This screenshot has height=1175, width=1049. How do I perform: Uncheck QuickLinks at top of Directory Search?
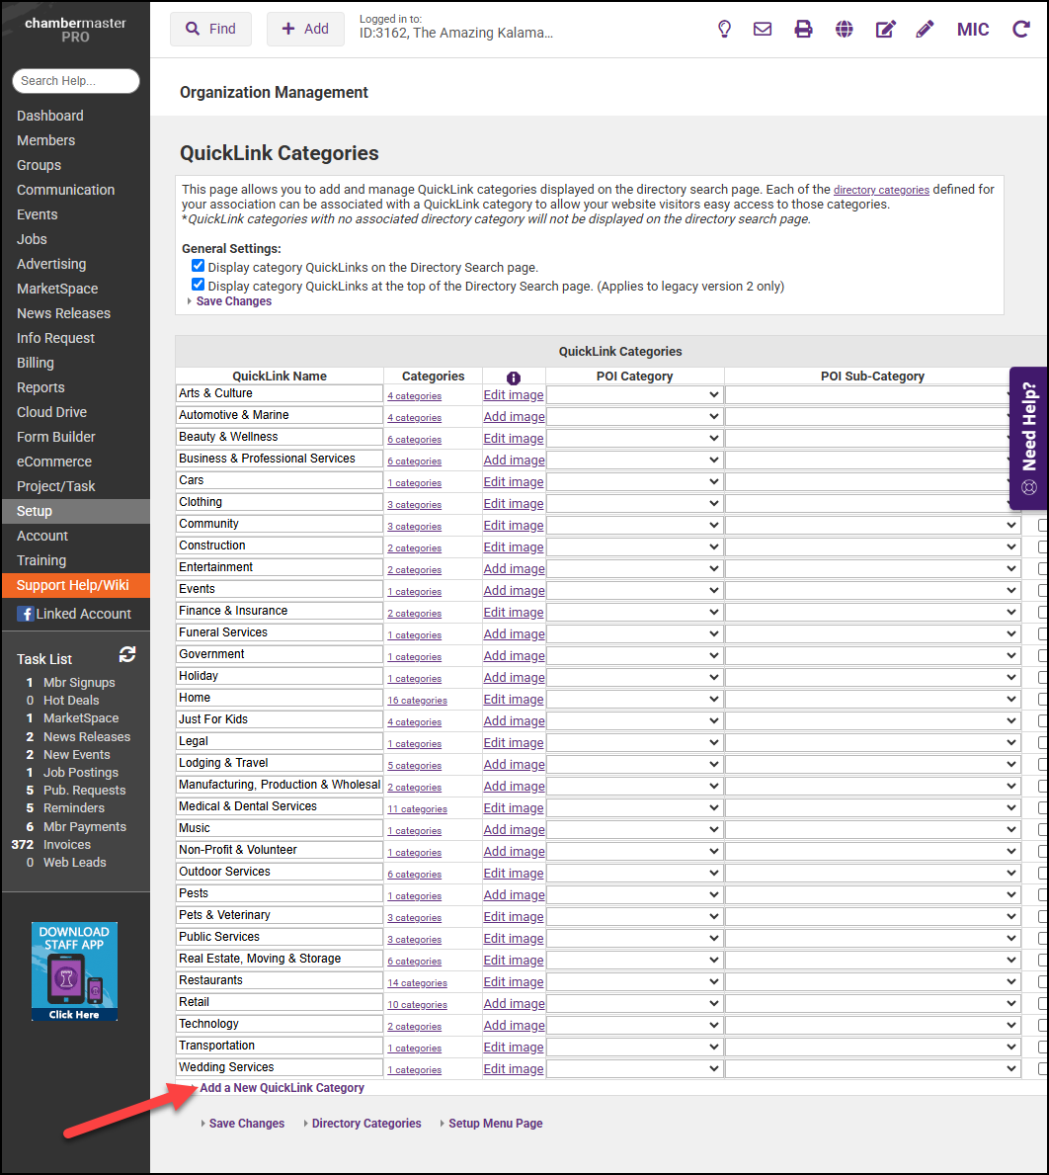pyautogui.click(x=199, y=286)
